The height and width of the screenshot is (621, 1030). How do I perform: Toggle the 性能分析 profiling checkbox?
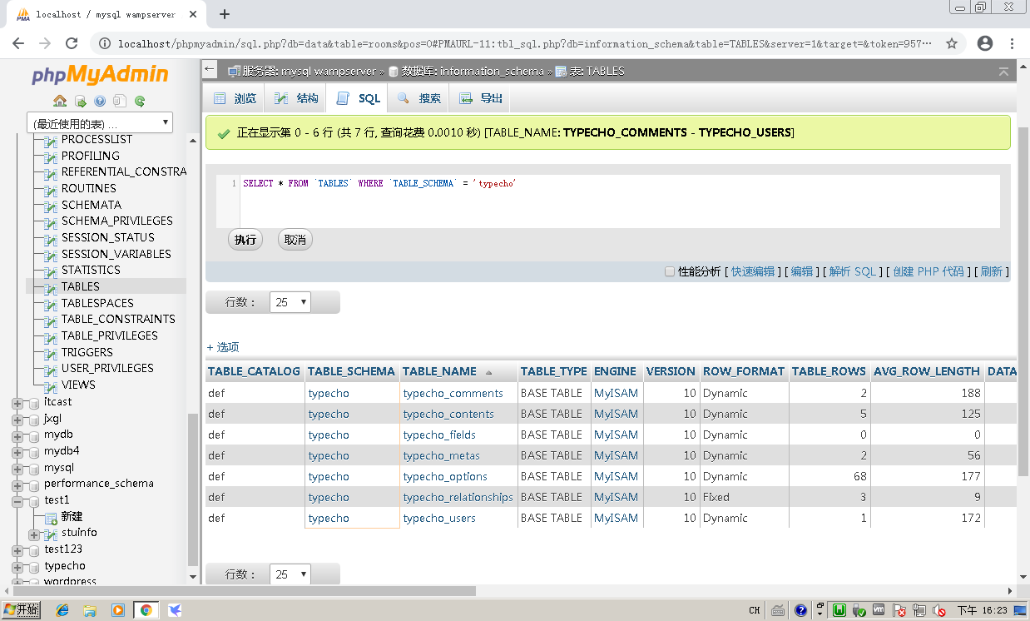pos(670,271)
